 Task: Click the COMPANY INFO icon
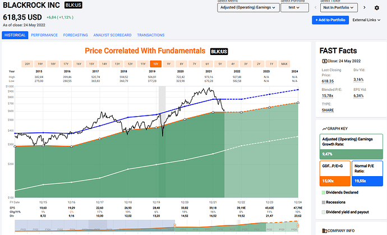325,231
